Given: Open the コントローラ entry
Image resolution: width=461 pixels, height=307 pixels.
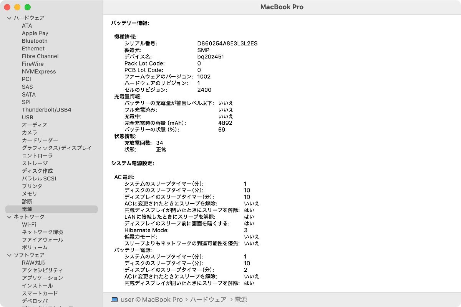Looking at the screenshot, I should point(37,155).
